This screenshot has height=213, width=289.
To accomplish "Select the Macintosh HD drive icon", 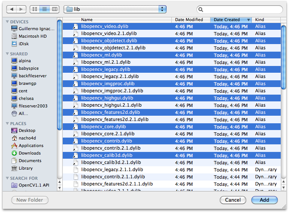I will pyautogui.click(x=14, y=36).
